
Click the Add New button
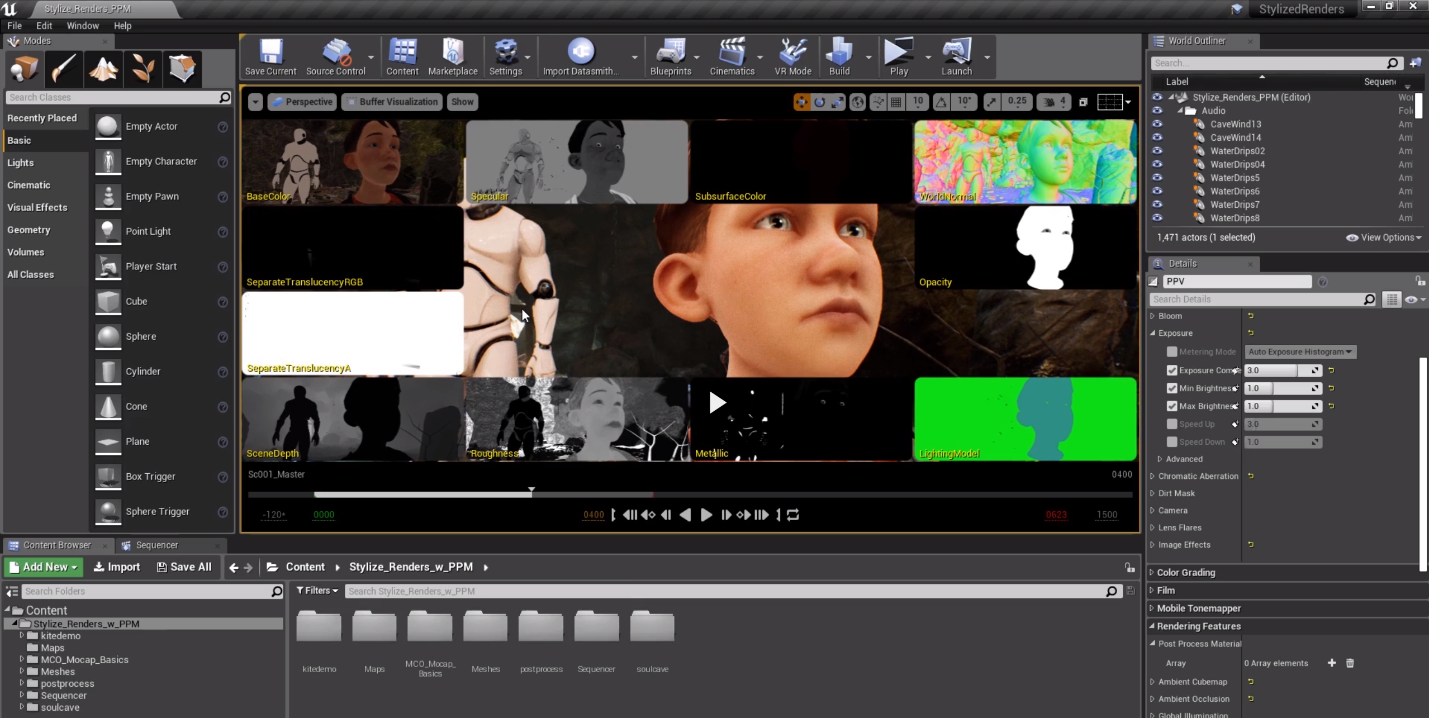[x=44, y=567]
